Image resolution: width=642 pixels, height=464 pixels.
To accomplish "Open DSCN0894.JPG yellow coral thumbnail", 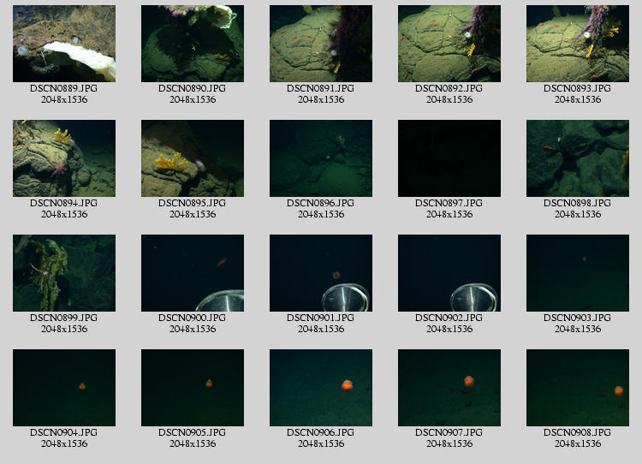I will click(64, 158).
